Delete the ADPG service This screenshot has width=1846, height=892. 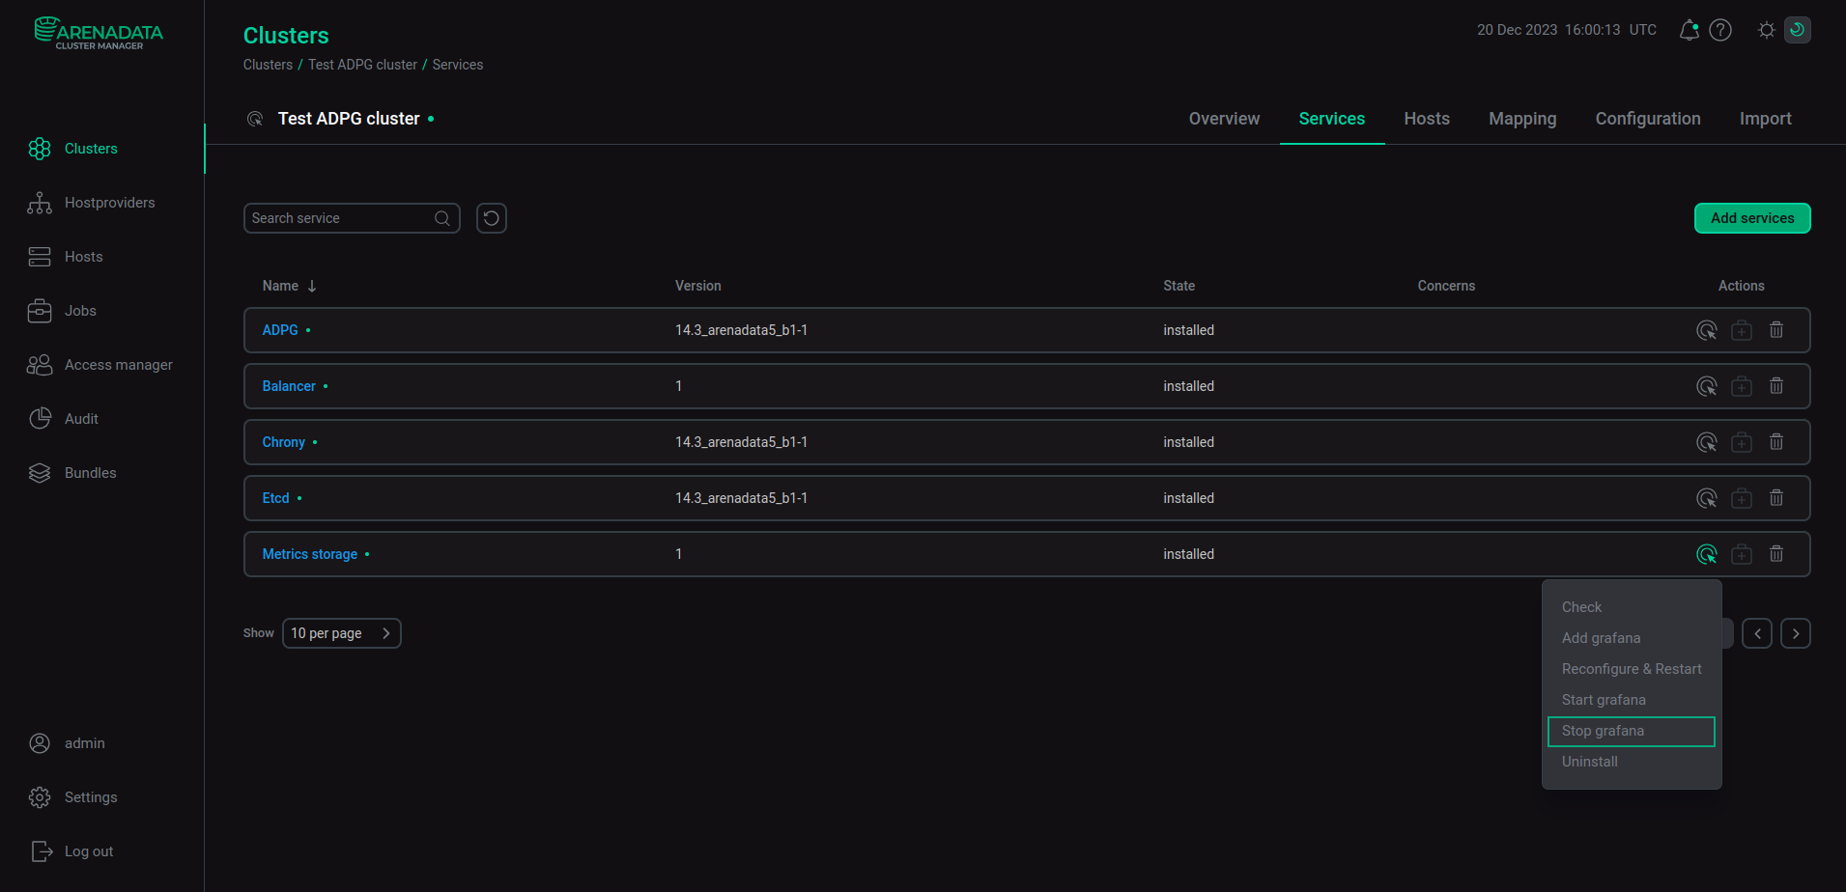coord(1776,330)
